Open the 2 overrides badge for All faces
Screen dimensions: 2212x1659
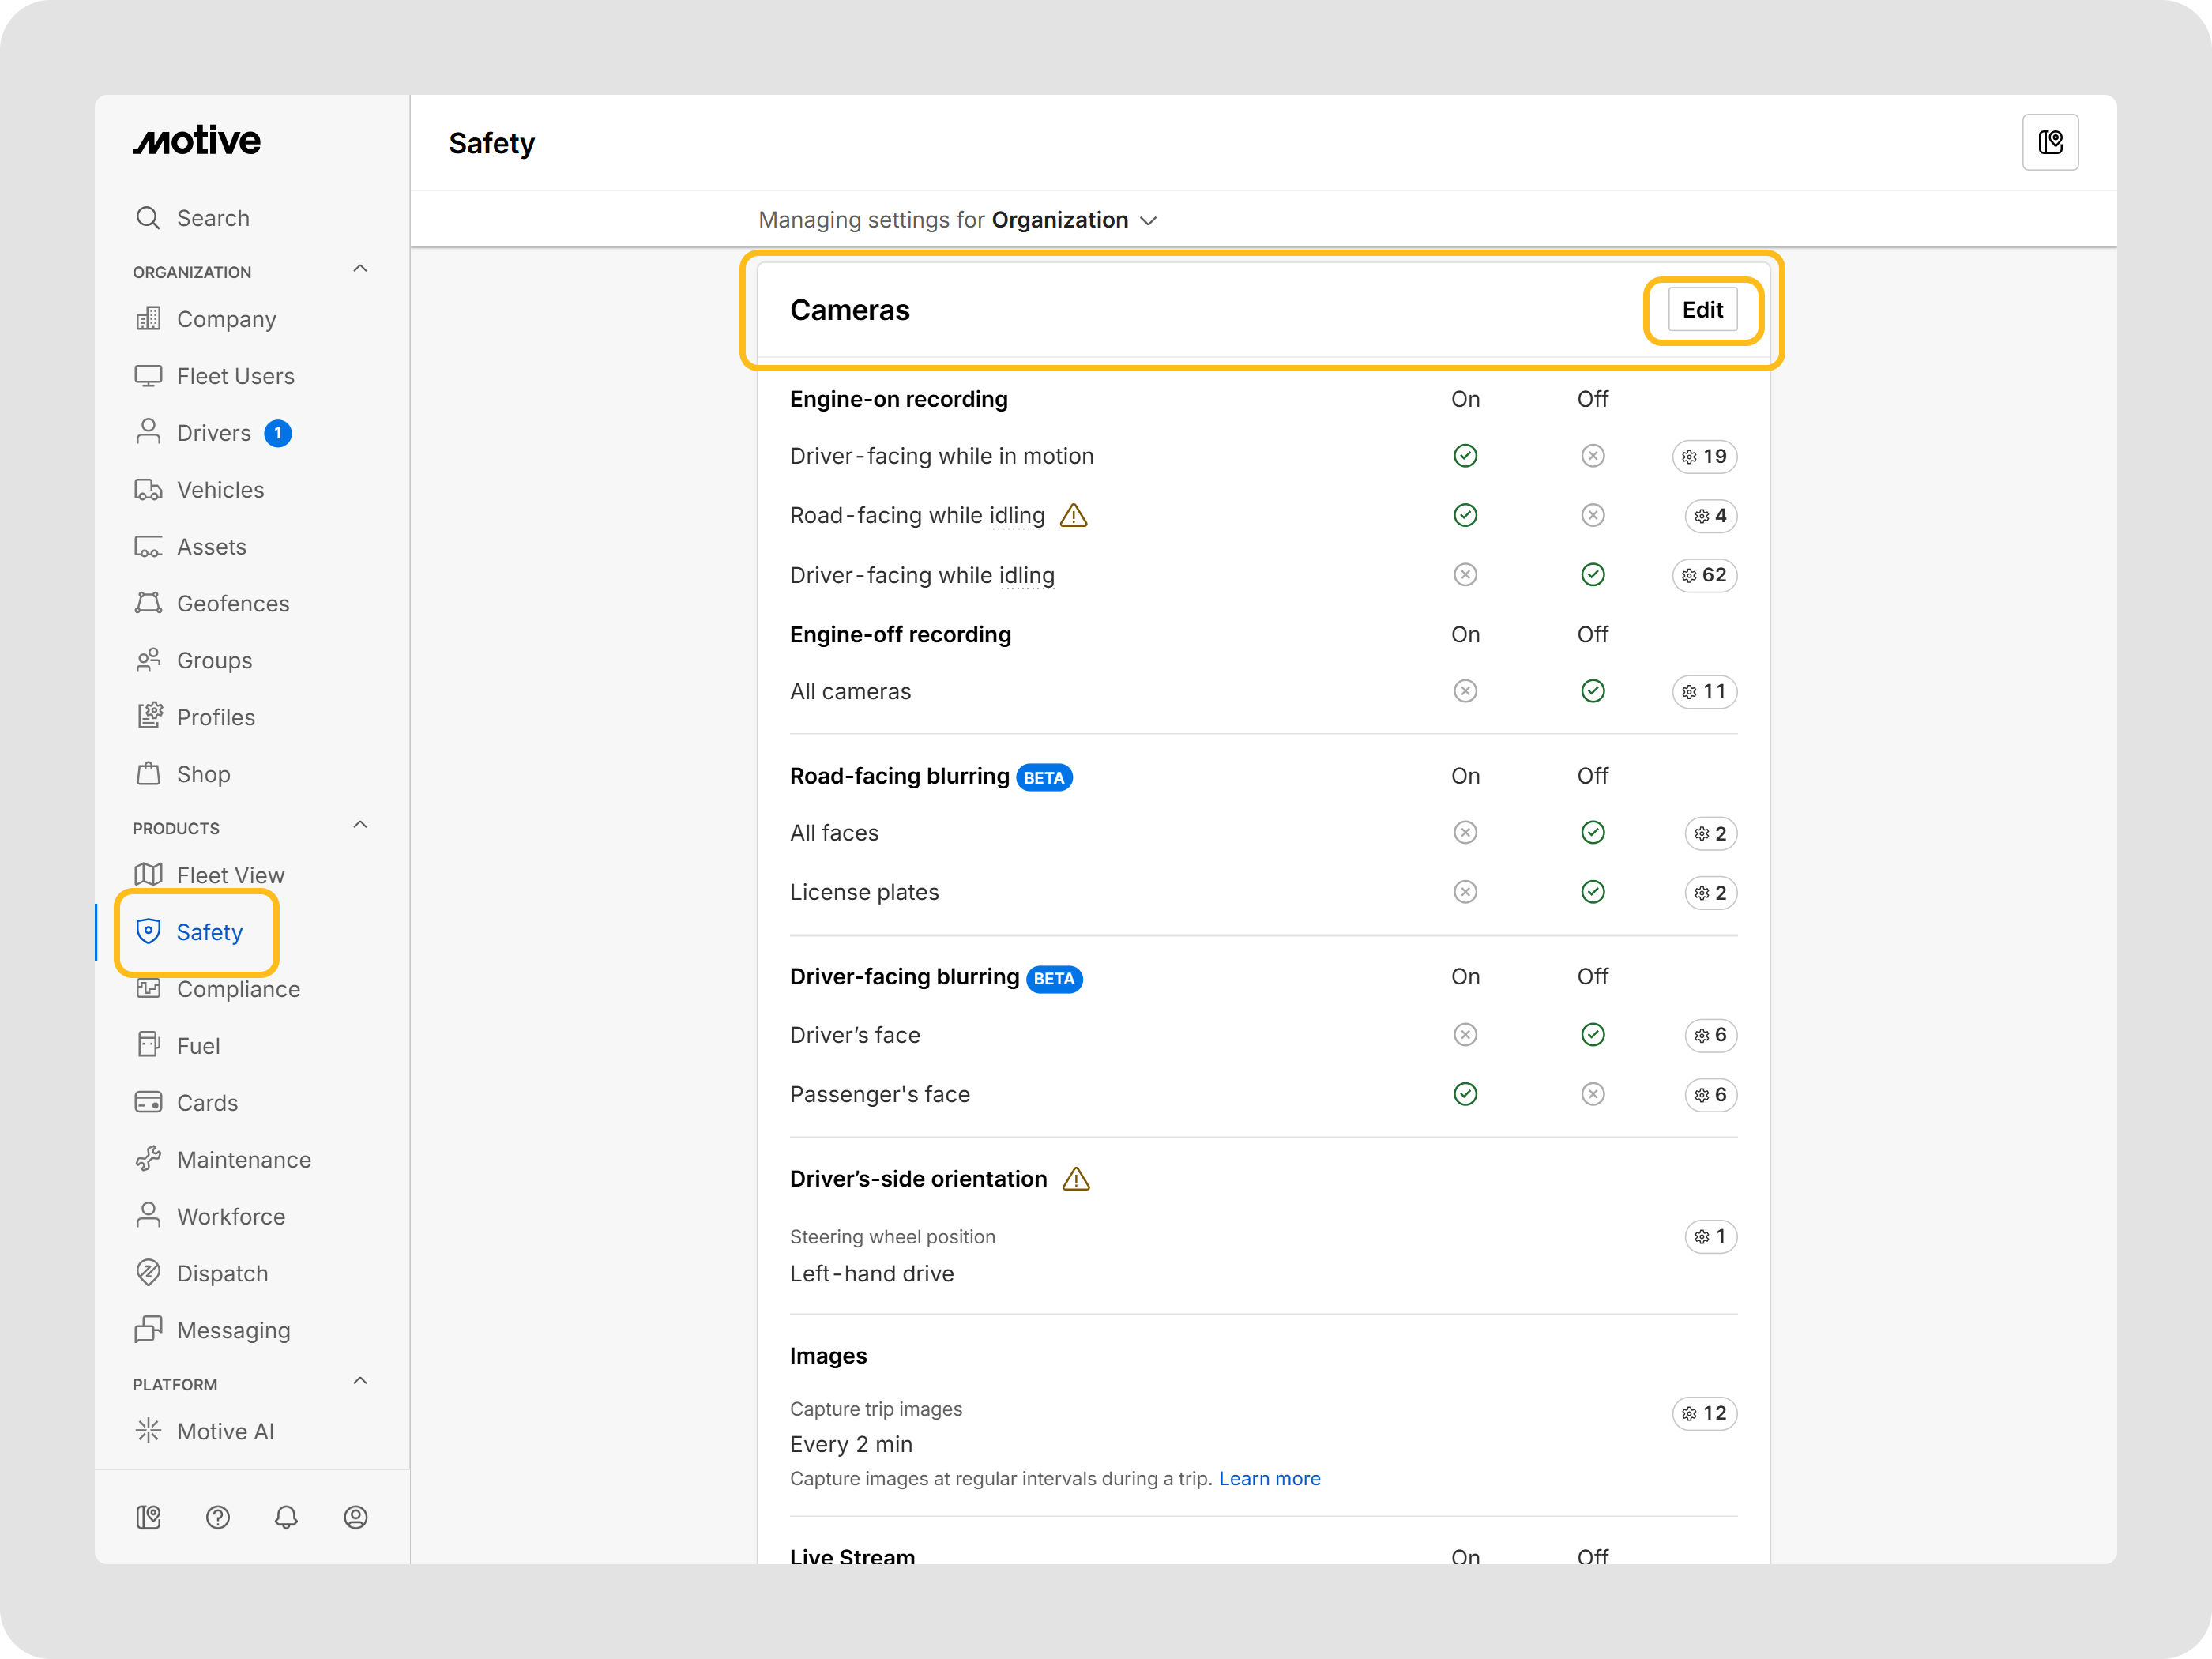[x=1710, y=833]
